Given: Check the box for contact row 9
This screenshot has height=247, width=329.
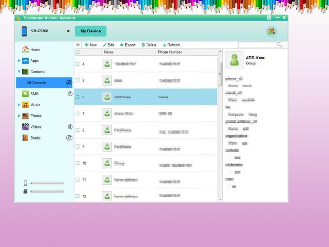Looking at the screenshot, I should click(77, 147).
